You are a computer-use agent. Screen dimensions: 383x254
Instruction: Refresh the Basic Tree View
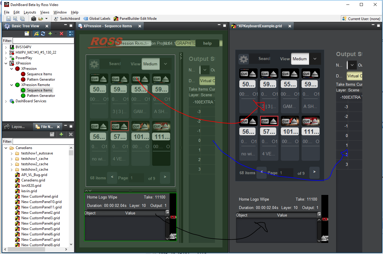(x=43, y=34)
